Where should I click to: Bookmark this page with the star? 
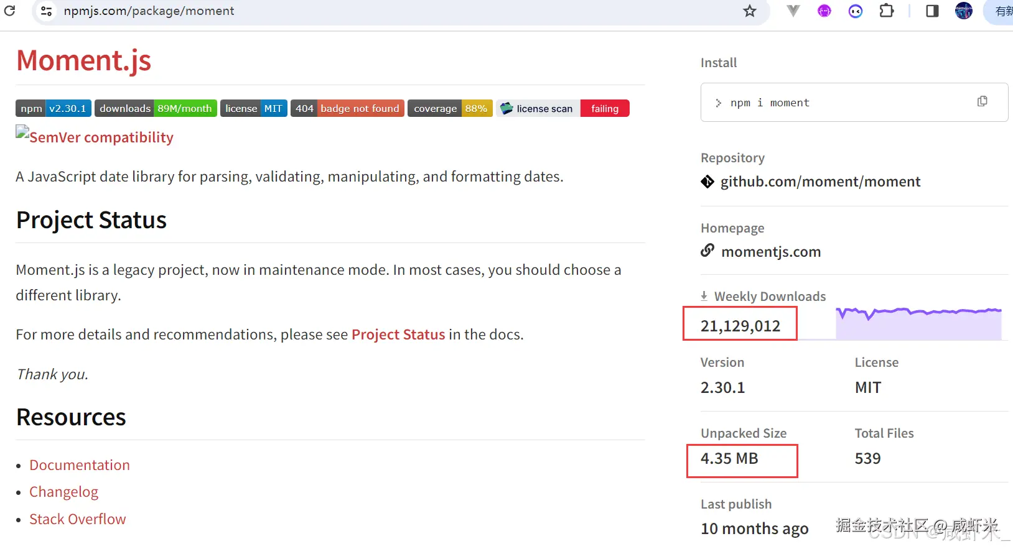(750, 11)
